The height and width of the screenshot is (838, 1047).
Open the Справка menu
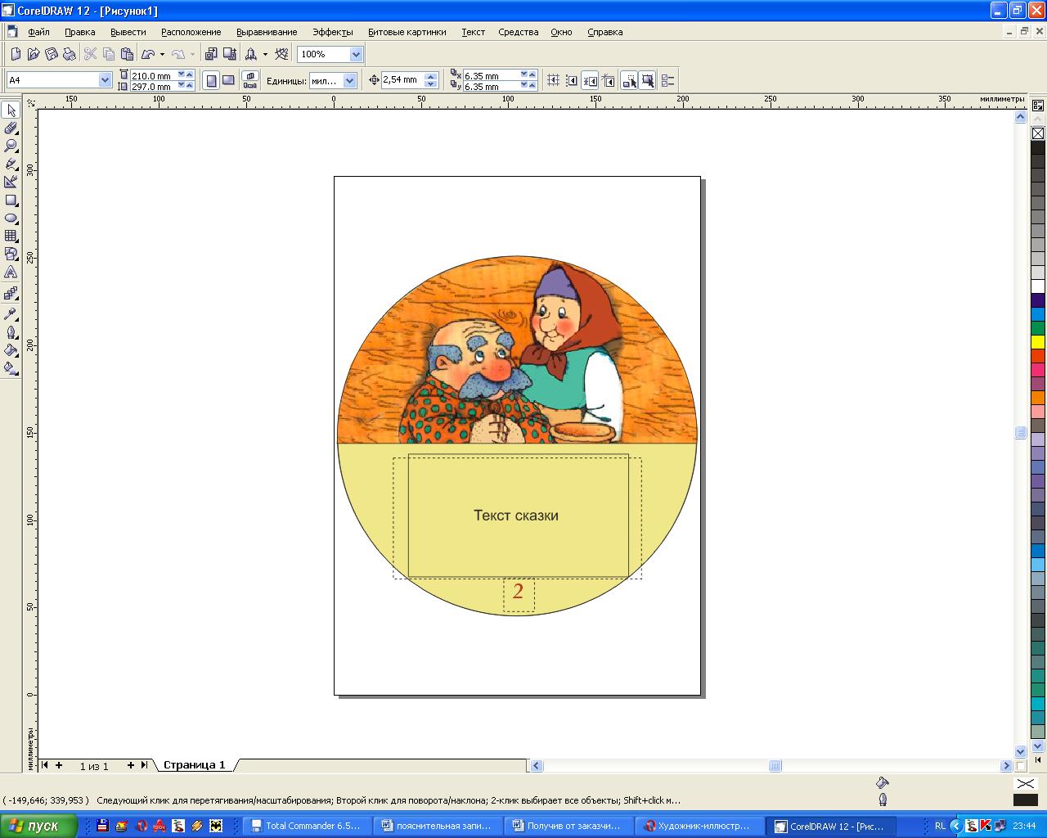pos(604,32)
